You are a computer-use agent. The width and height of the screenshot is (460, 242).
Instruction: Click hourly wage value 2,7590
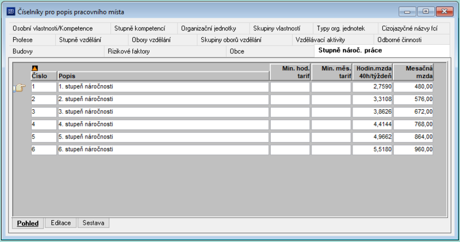pos(372,87)
